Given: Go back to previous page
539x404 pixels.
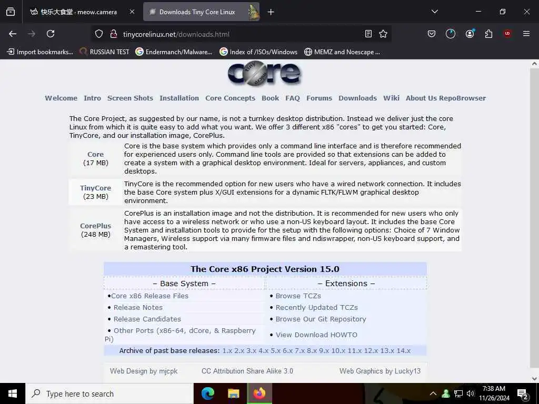Looking at the screenshot, I should (x=13, y=34).
